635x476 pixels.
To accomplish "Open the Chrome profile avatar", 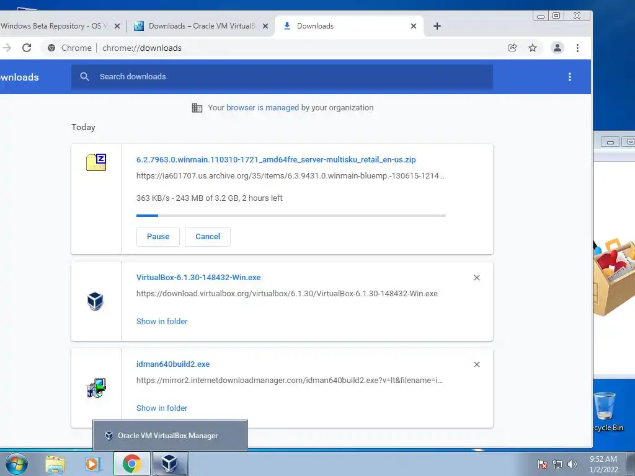I will pos(557,48).
